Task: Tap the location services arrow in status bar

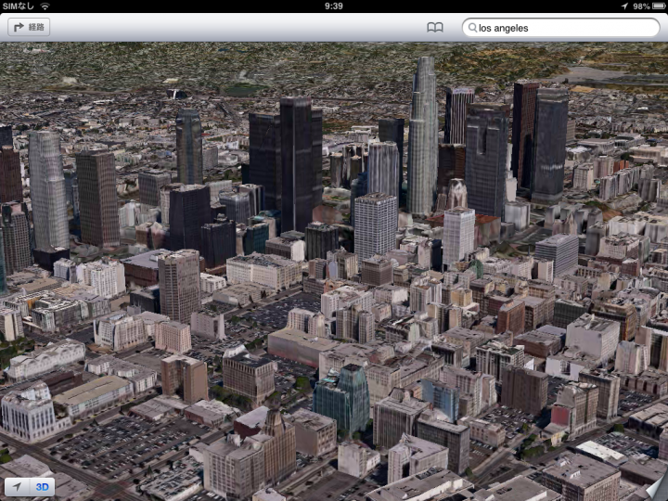Action: click(624, 6)
